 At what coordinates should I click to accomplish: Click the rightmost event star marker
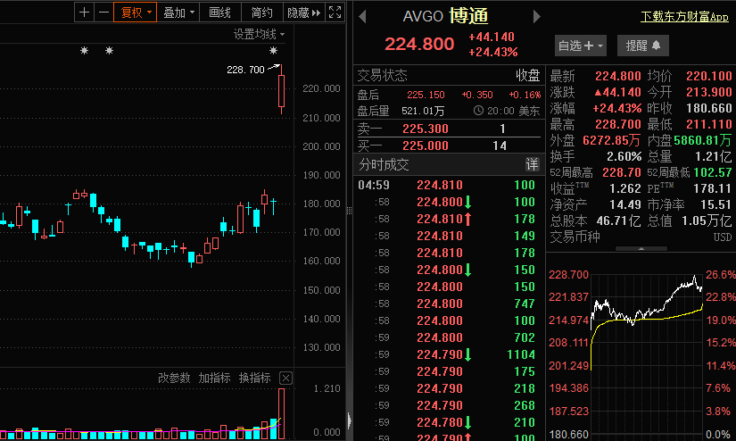273,50
